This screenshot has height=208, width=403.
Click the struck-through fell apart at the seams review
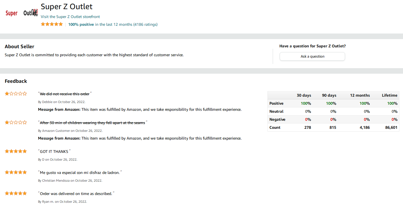[92, 123]
